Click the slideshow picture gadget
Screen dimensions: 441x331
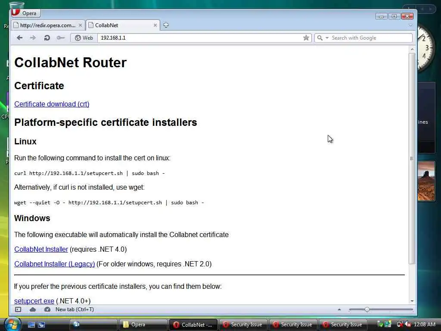tap(426, 181)
